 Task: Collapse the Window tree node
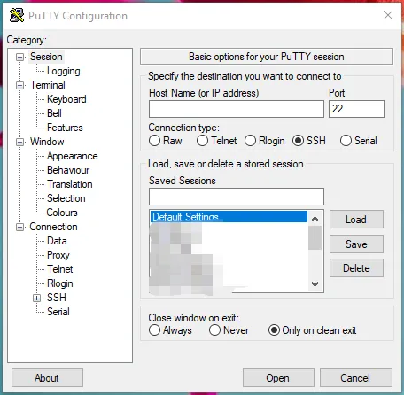point(19,142)
